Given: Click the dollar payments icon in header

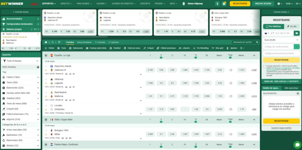Looking at the screenshot, I should tap(217, 4).
